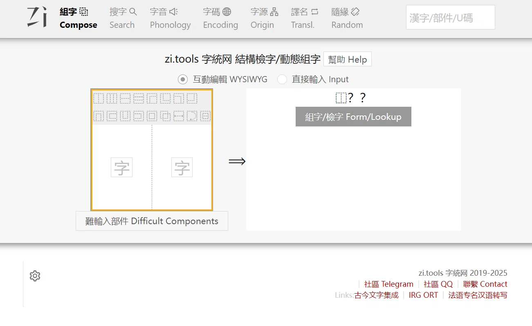Open the 組字 Compose page
Viewport: 532px width, 326px height.
[x=79, y=18]
